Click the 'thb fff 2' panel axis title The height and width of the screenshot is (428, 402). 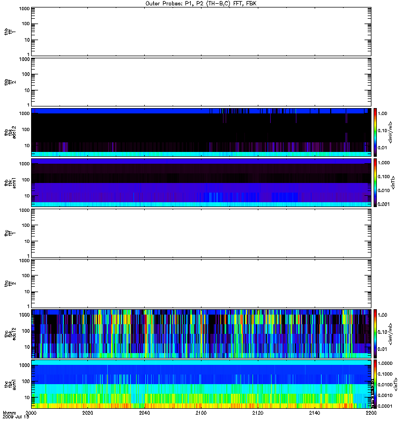coord(10,82)
